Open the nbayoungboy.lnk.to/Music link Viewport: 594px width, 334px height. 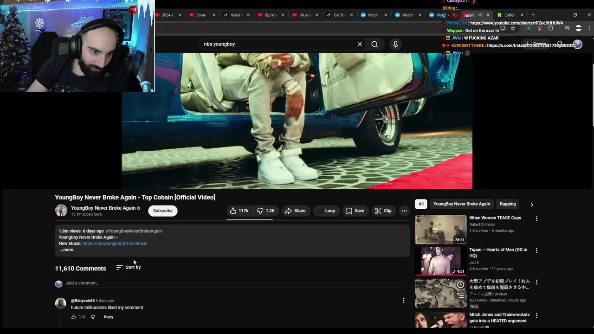click(115, 244)
